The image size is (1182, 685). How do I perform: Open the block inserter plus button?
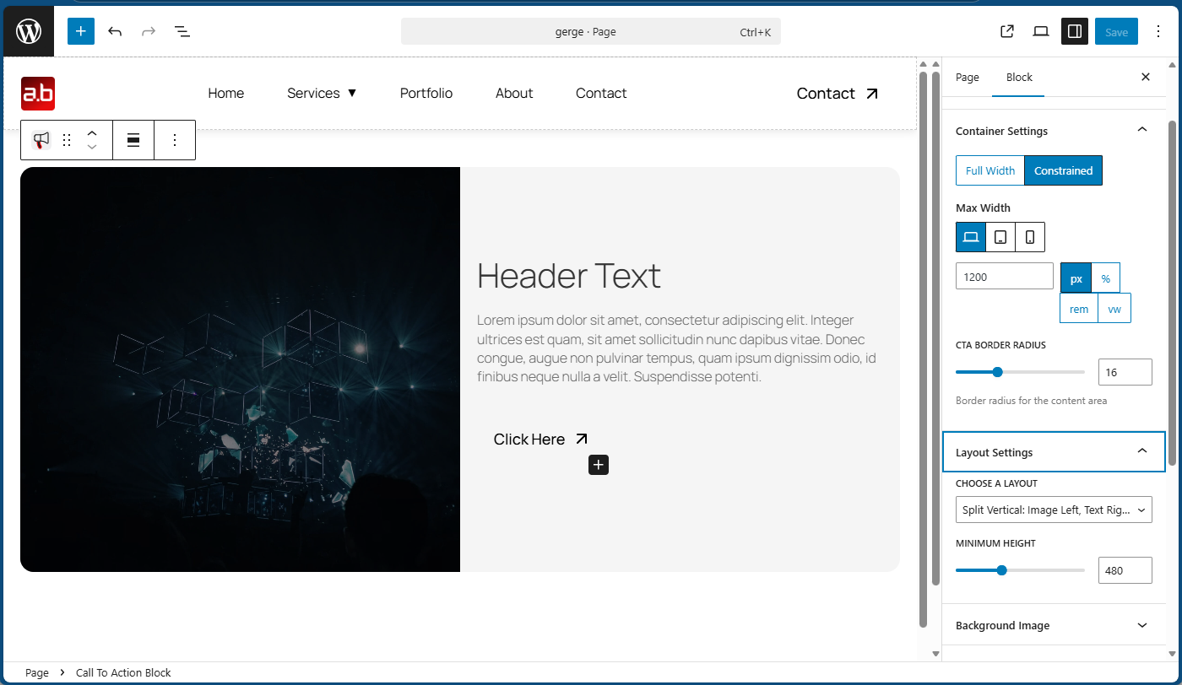81,32
